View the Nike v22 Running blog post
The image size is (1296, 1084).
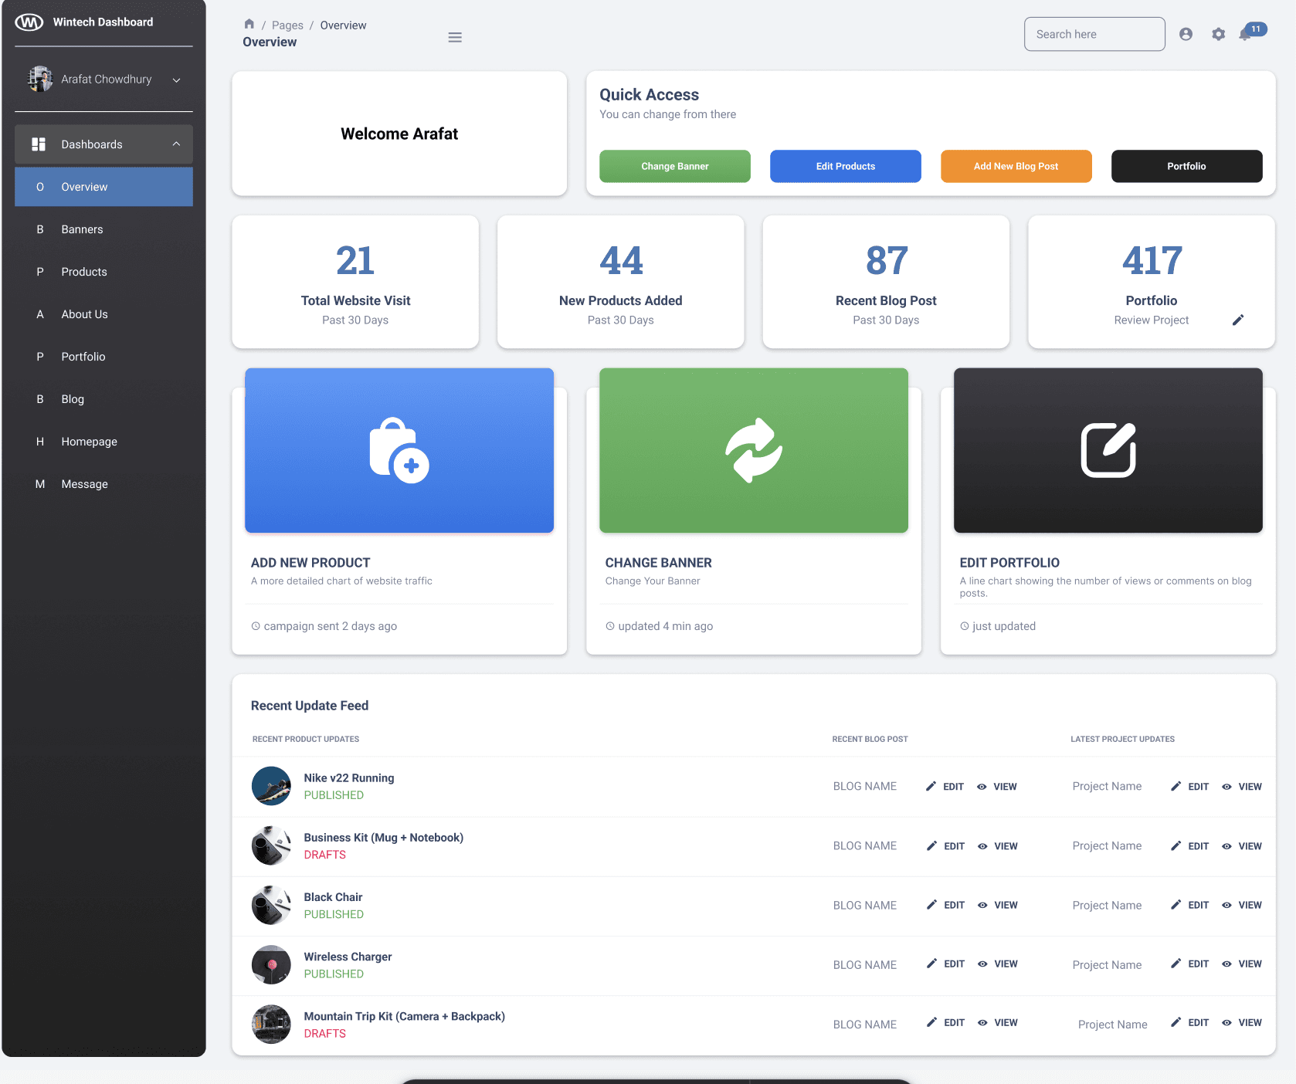pyautogui.click(x=997, y=787)
